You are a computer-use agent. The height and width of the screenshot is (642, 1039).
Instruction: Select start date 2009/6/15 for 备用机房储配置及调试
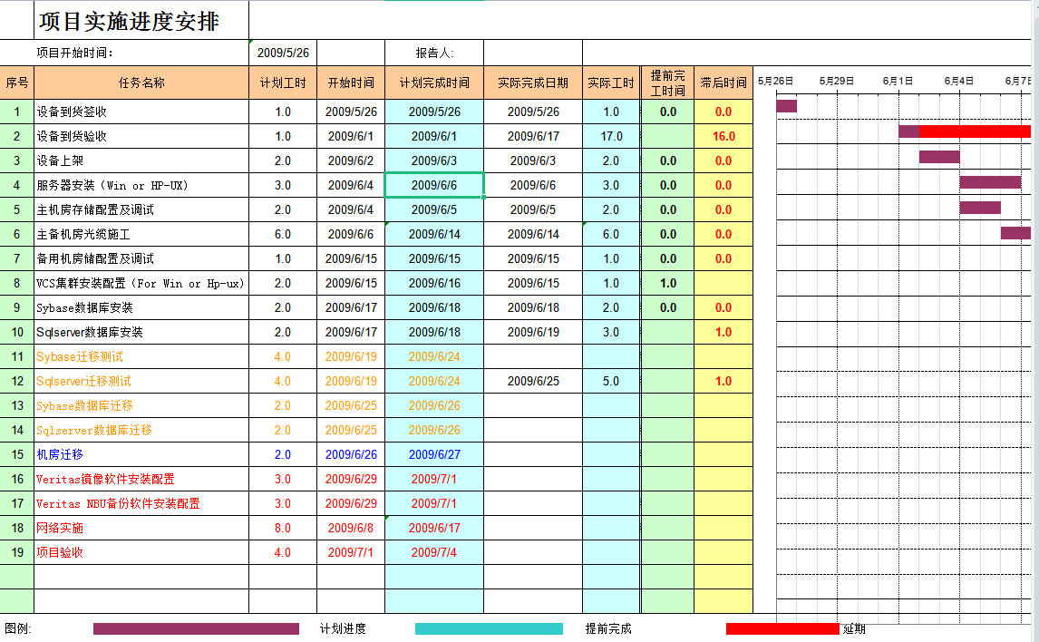pos(351,259)
